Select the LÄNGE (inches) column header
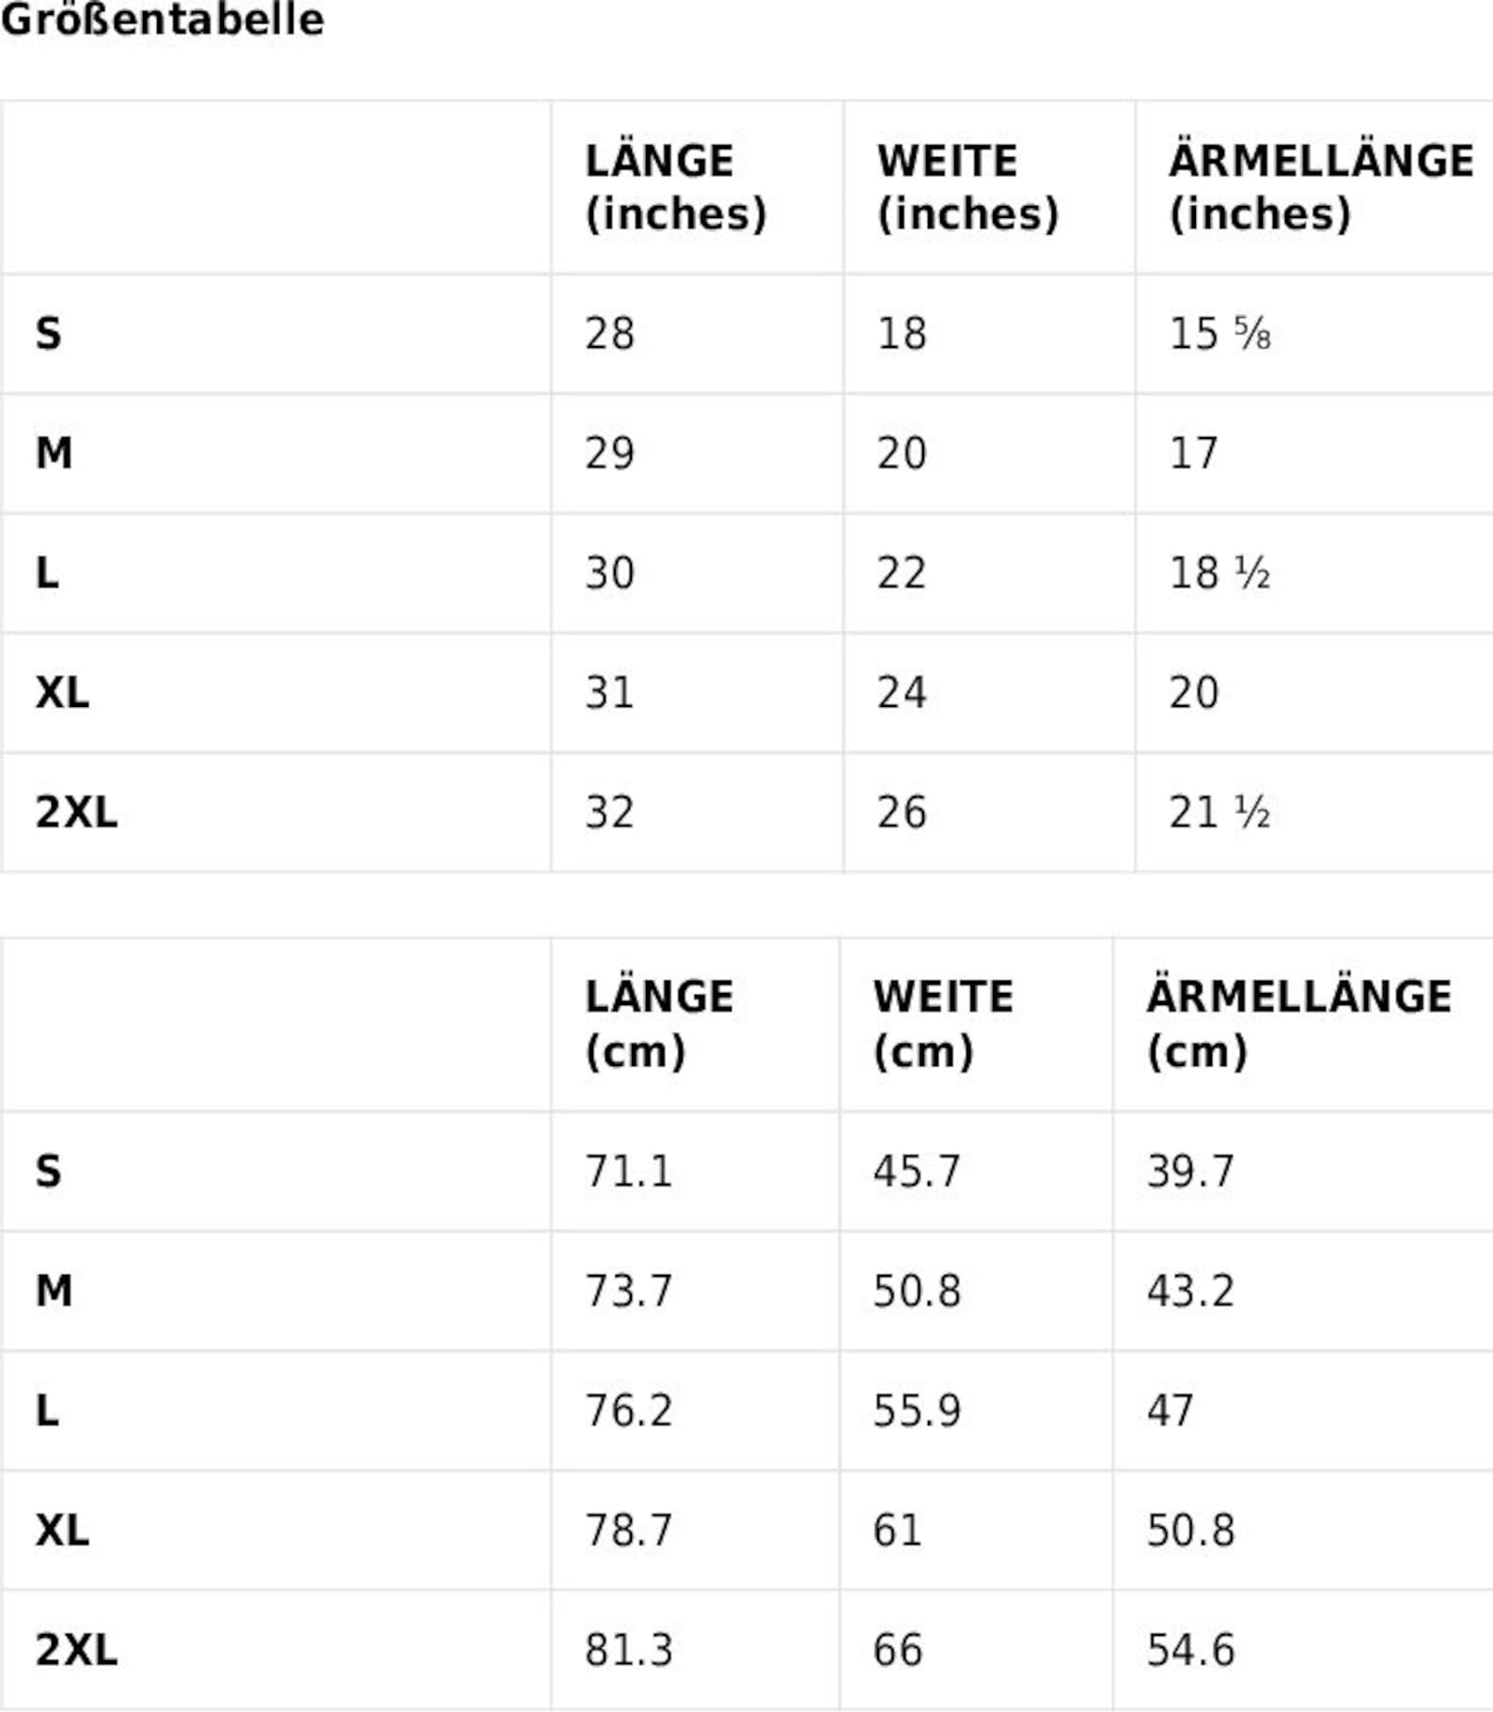The height and width of the screenshot is (1712, 1493). pos(676,187)
